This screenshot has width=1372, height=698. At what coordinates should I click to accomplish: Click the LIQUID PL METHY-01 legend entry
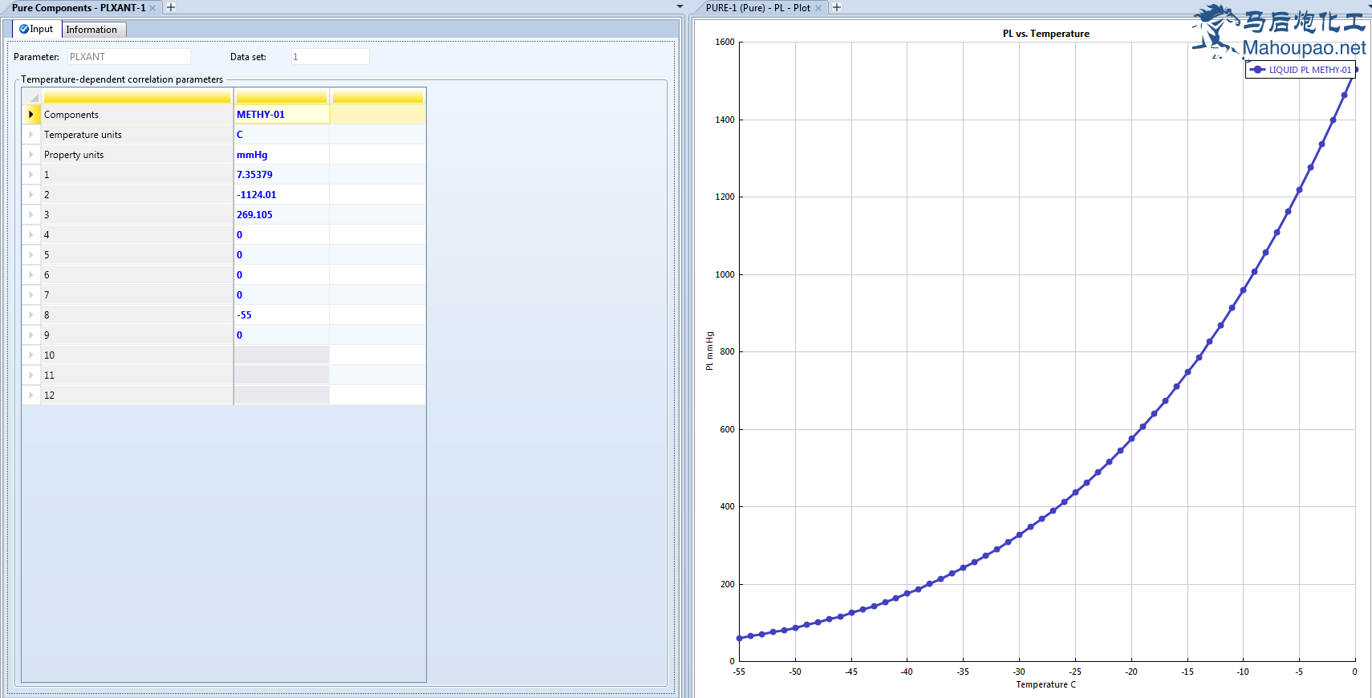pos(1301,70)
